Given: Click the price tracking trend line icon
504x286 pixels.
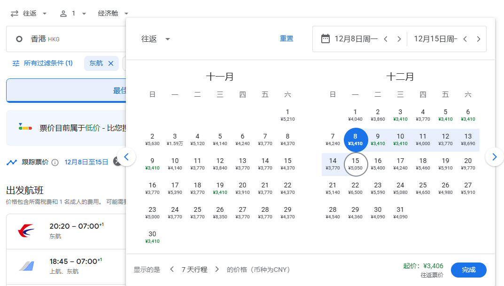Looking at the screenshot, I should tap(12, 162).
